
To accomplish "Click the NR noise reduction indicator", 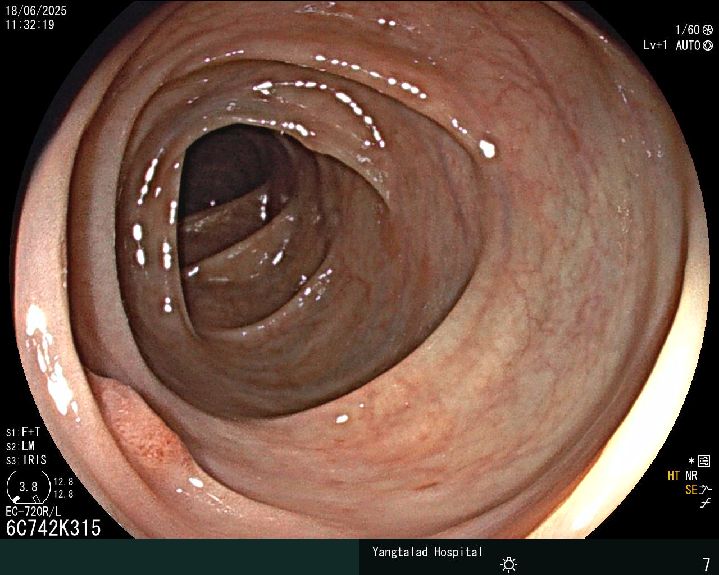I will click(691, 476).
